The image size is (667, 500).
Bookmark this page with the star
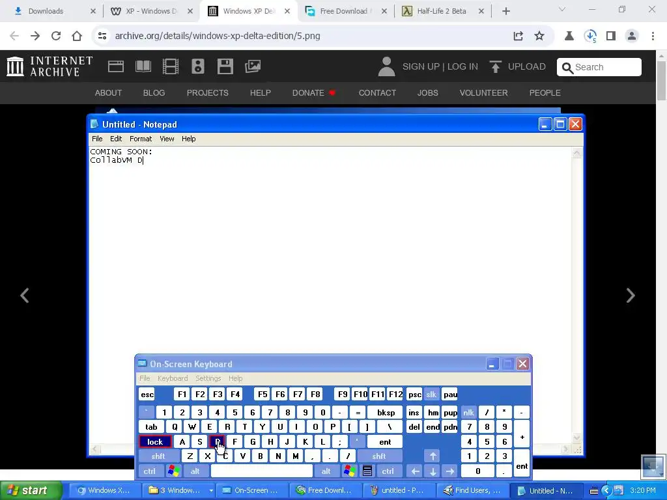point(539,36)
